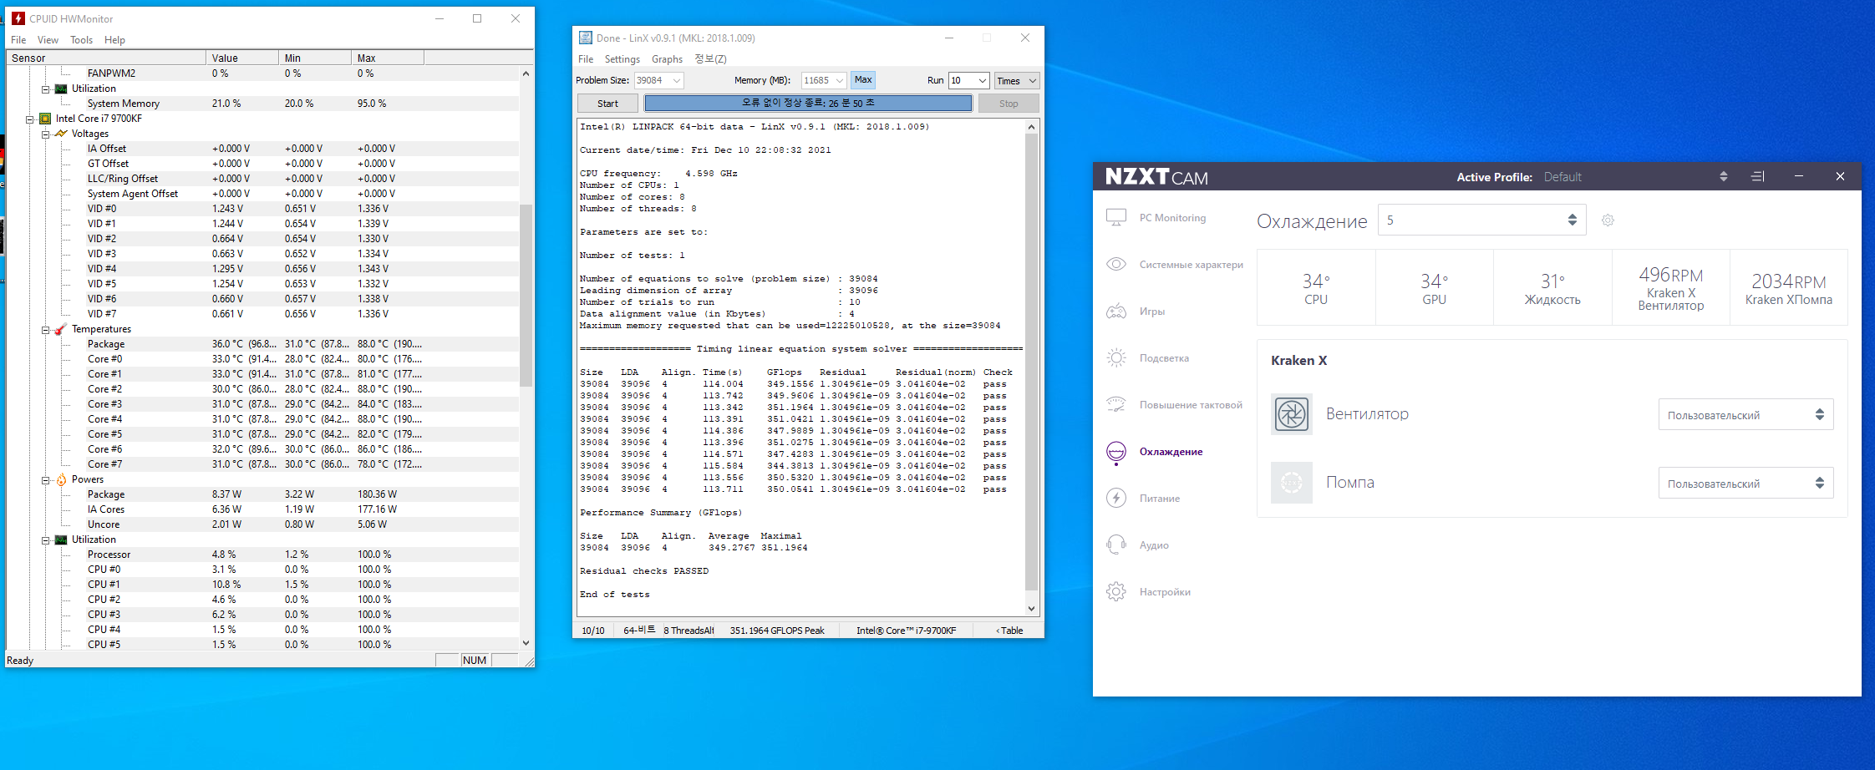Click the list-layout icon in NZXT CAM title bar
Screen dimensions: 1875x770
1758,176
